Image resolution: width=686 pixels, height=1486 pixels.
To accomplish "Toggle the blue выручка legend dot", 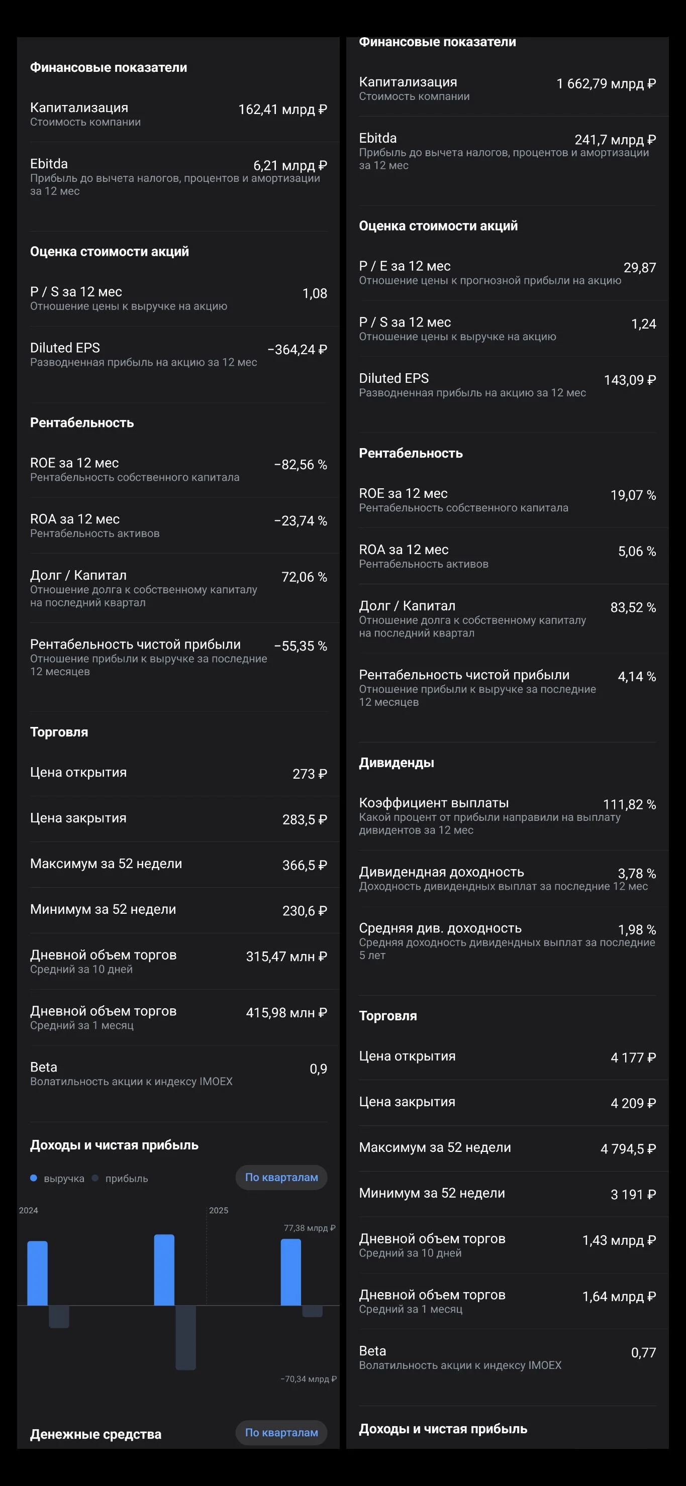I will 34,1178.
